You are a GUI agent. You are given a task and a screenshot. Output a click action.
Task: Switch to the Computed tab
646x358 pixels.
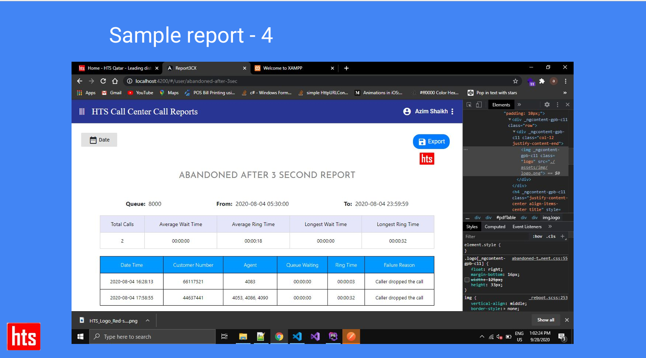point(495,227)
